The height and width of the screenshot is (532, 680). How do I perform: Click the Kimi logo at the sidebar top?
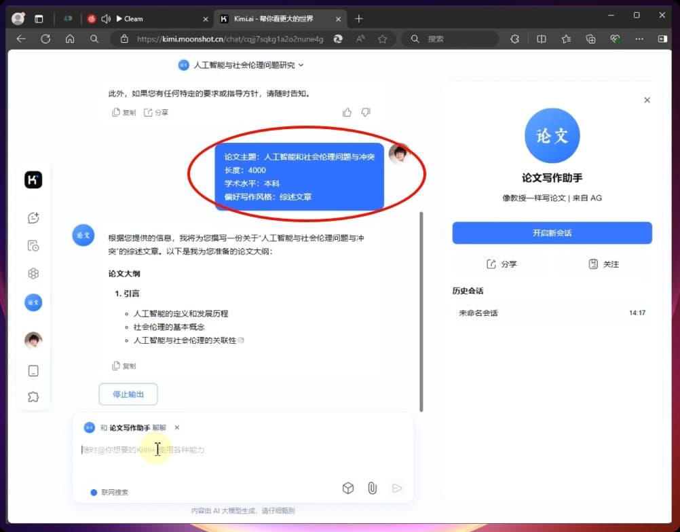click(x=33, y=179)
